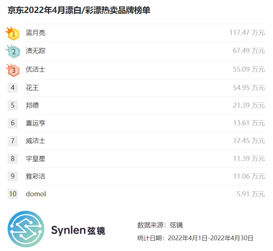This screenshot has height=251, width=273.
Task: Click the sales value 21.39 万元
Action: pyautogui.click(x=249, y=106)
